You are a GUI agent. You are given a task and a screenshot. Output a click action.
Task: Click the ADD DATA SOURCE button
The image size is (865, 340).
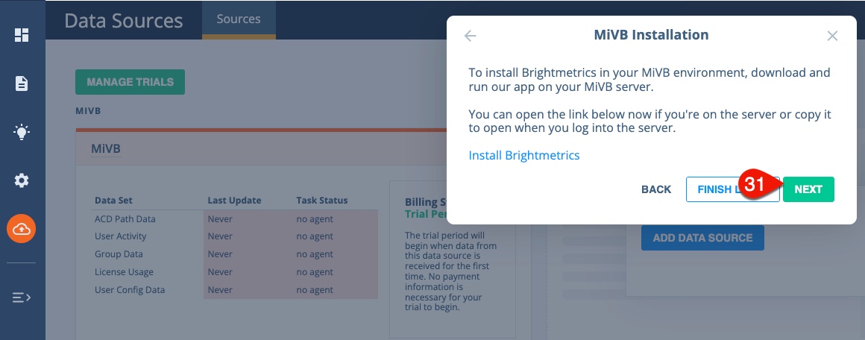[x=702, y=238]
